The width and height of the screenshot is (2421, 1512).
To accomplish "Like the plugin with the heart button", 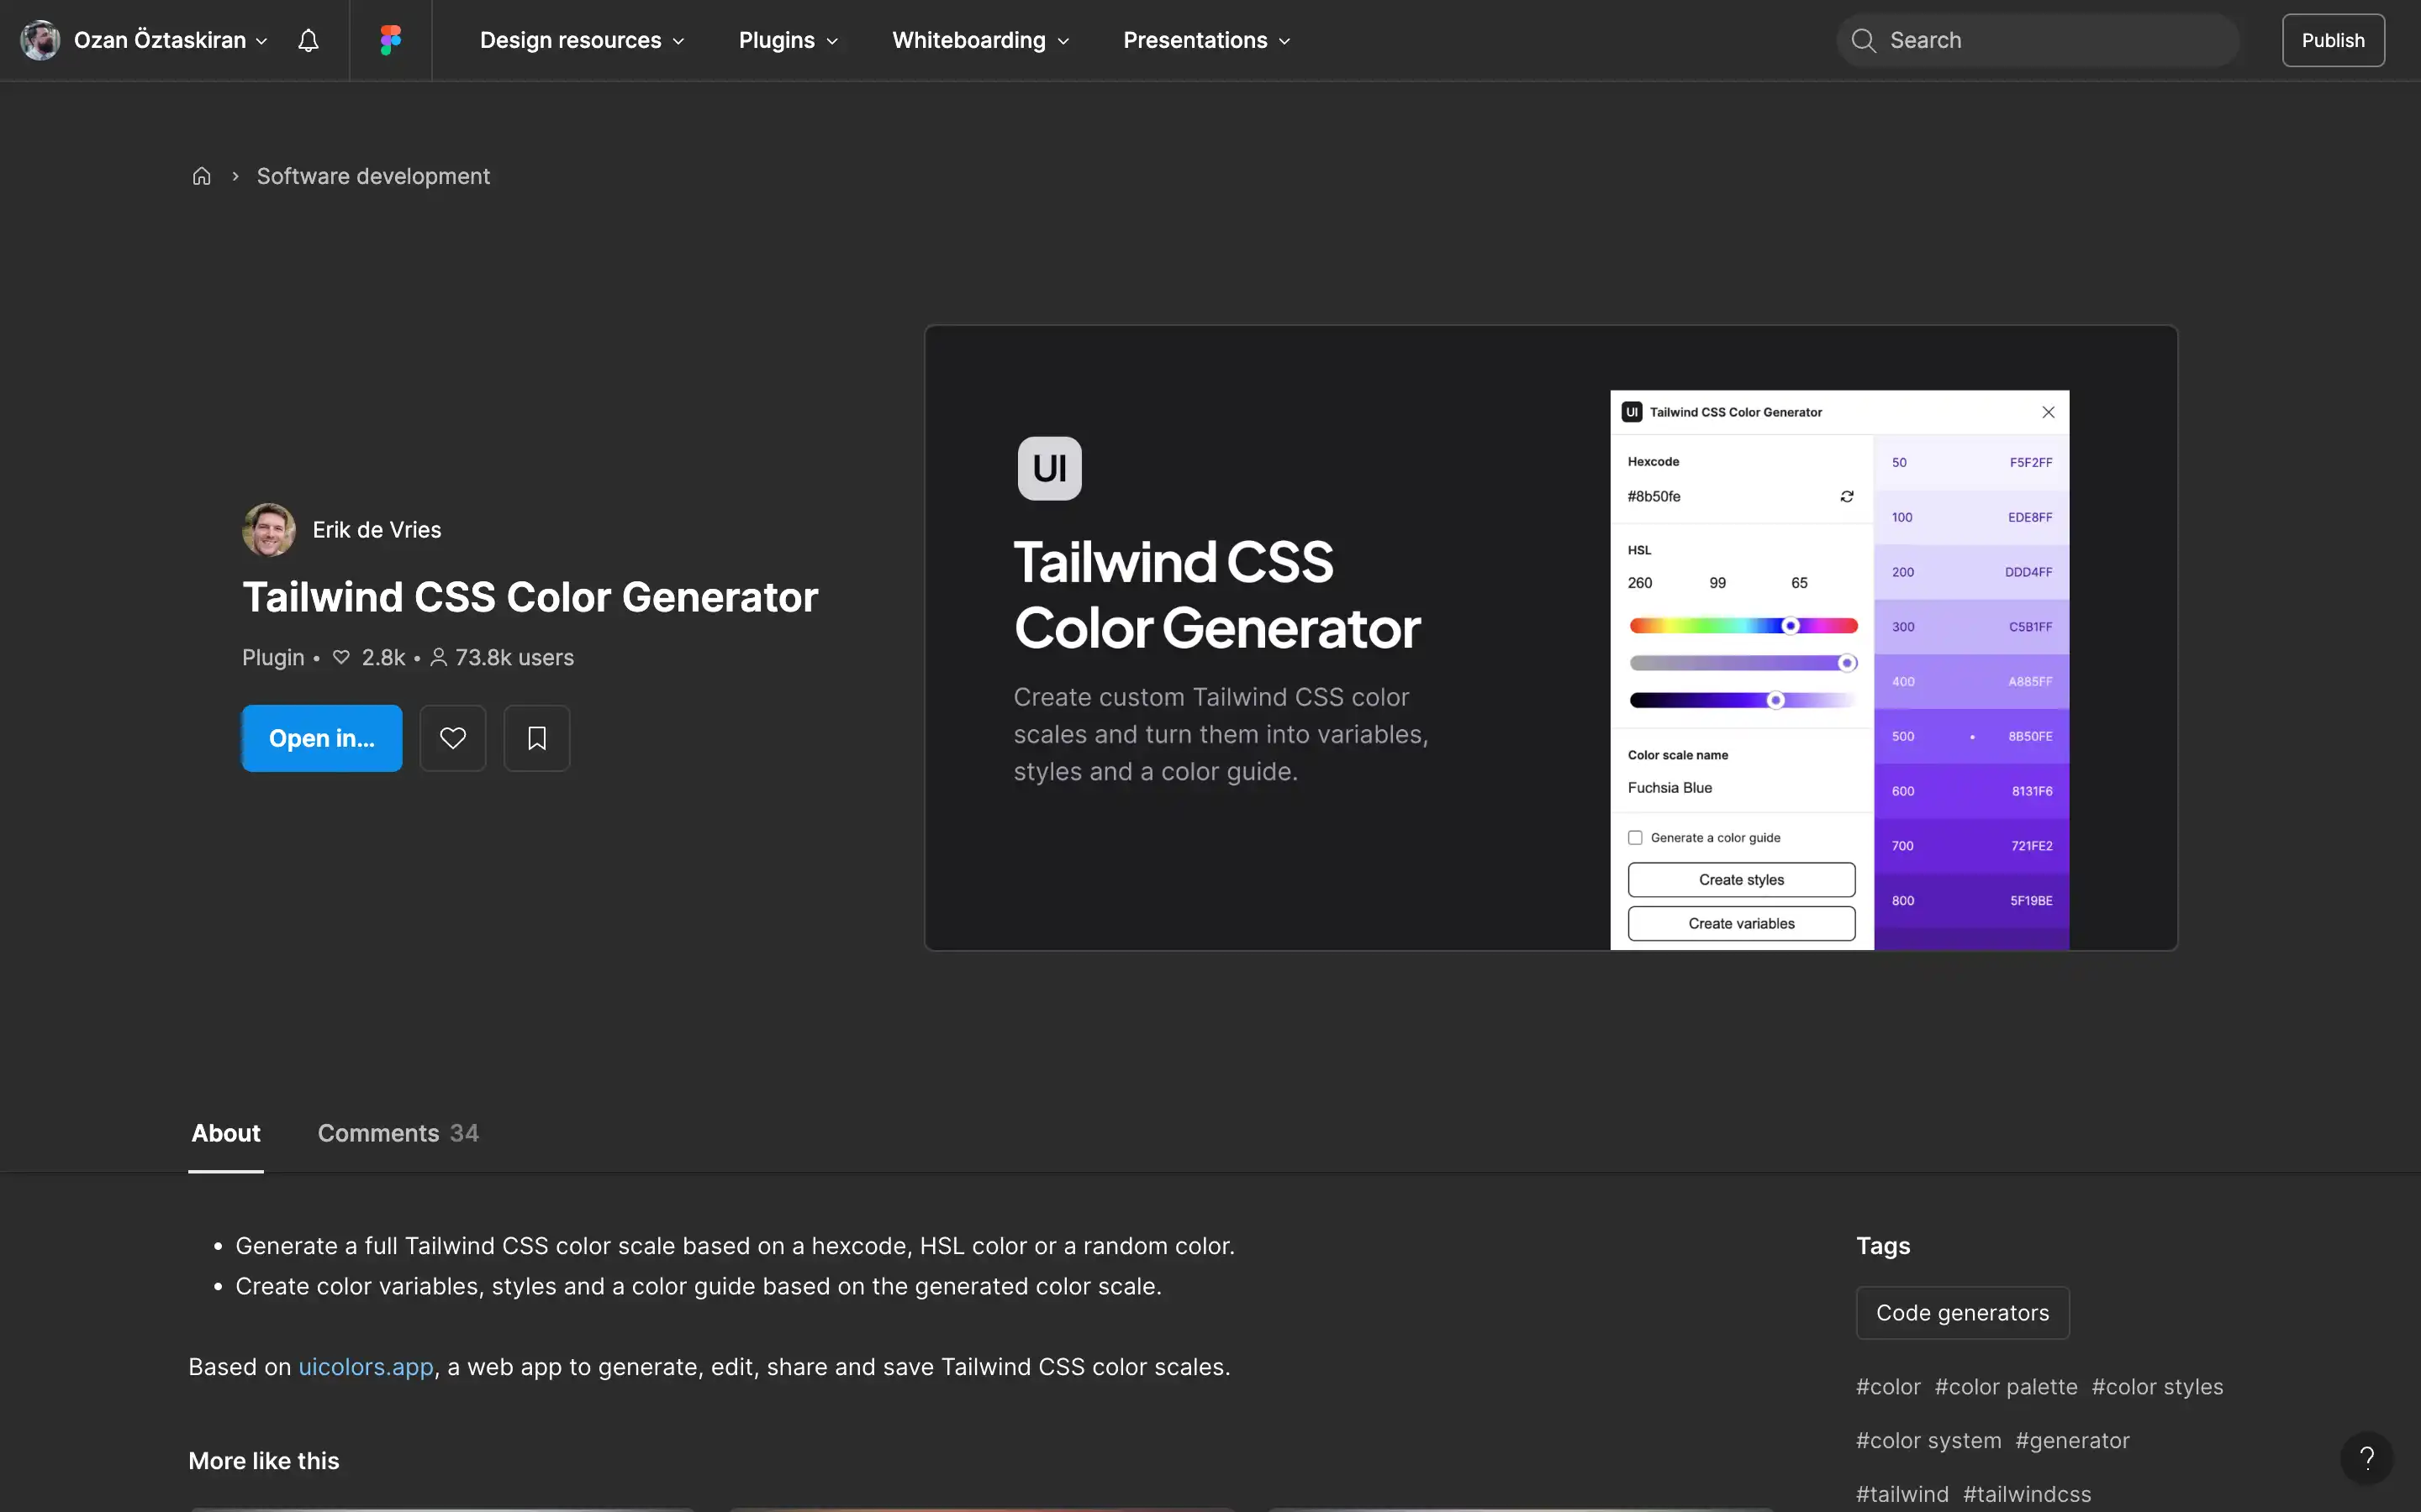I will [x=453, y=738].
